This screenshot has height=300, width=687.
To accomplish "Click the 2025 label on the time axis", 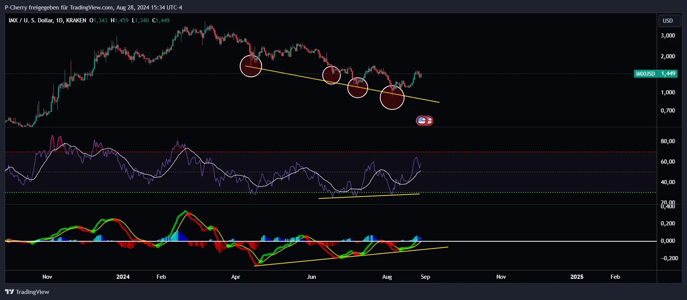I will tap(577, 277).
